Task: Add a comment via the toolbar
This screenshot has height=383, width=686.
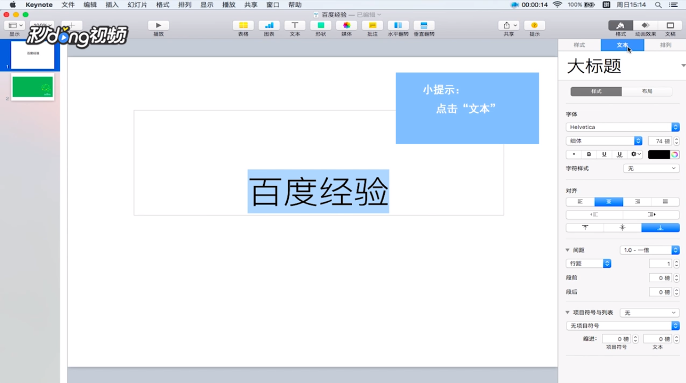Action: 372,25
